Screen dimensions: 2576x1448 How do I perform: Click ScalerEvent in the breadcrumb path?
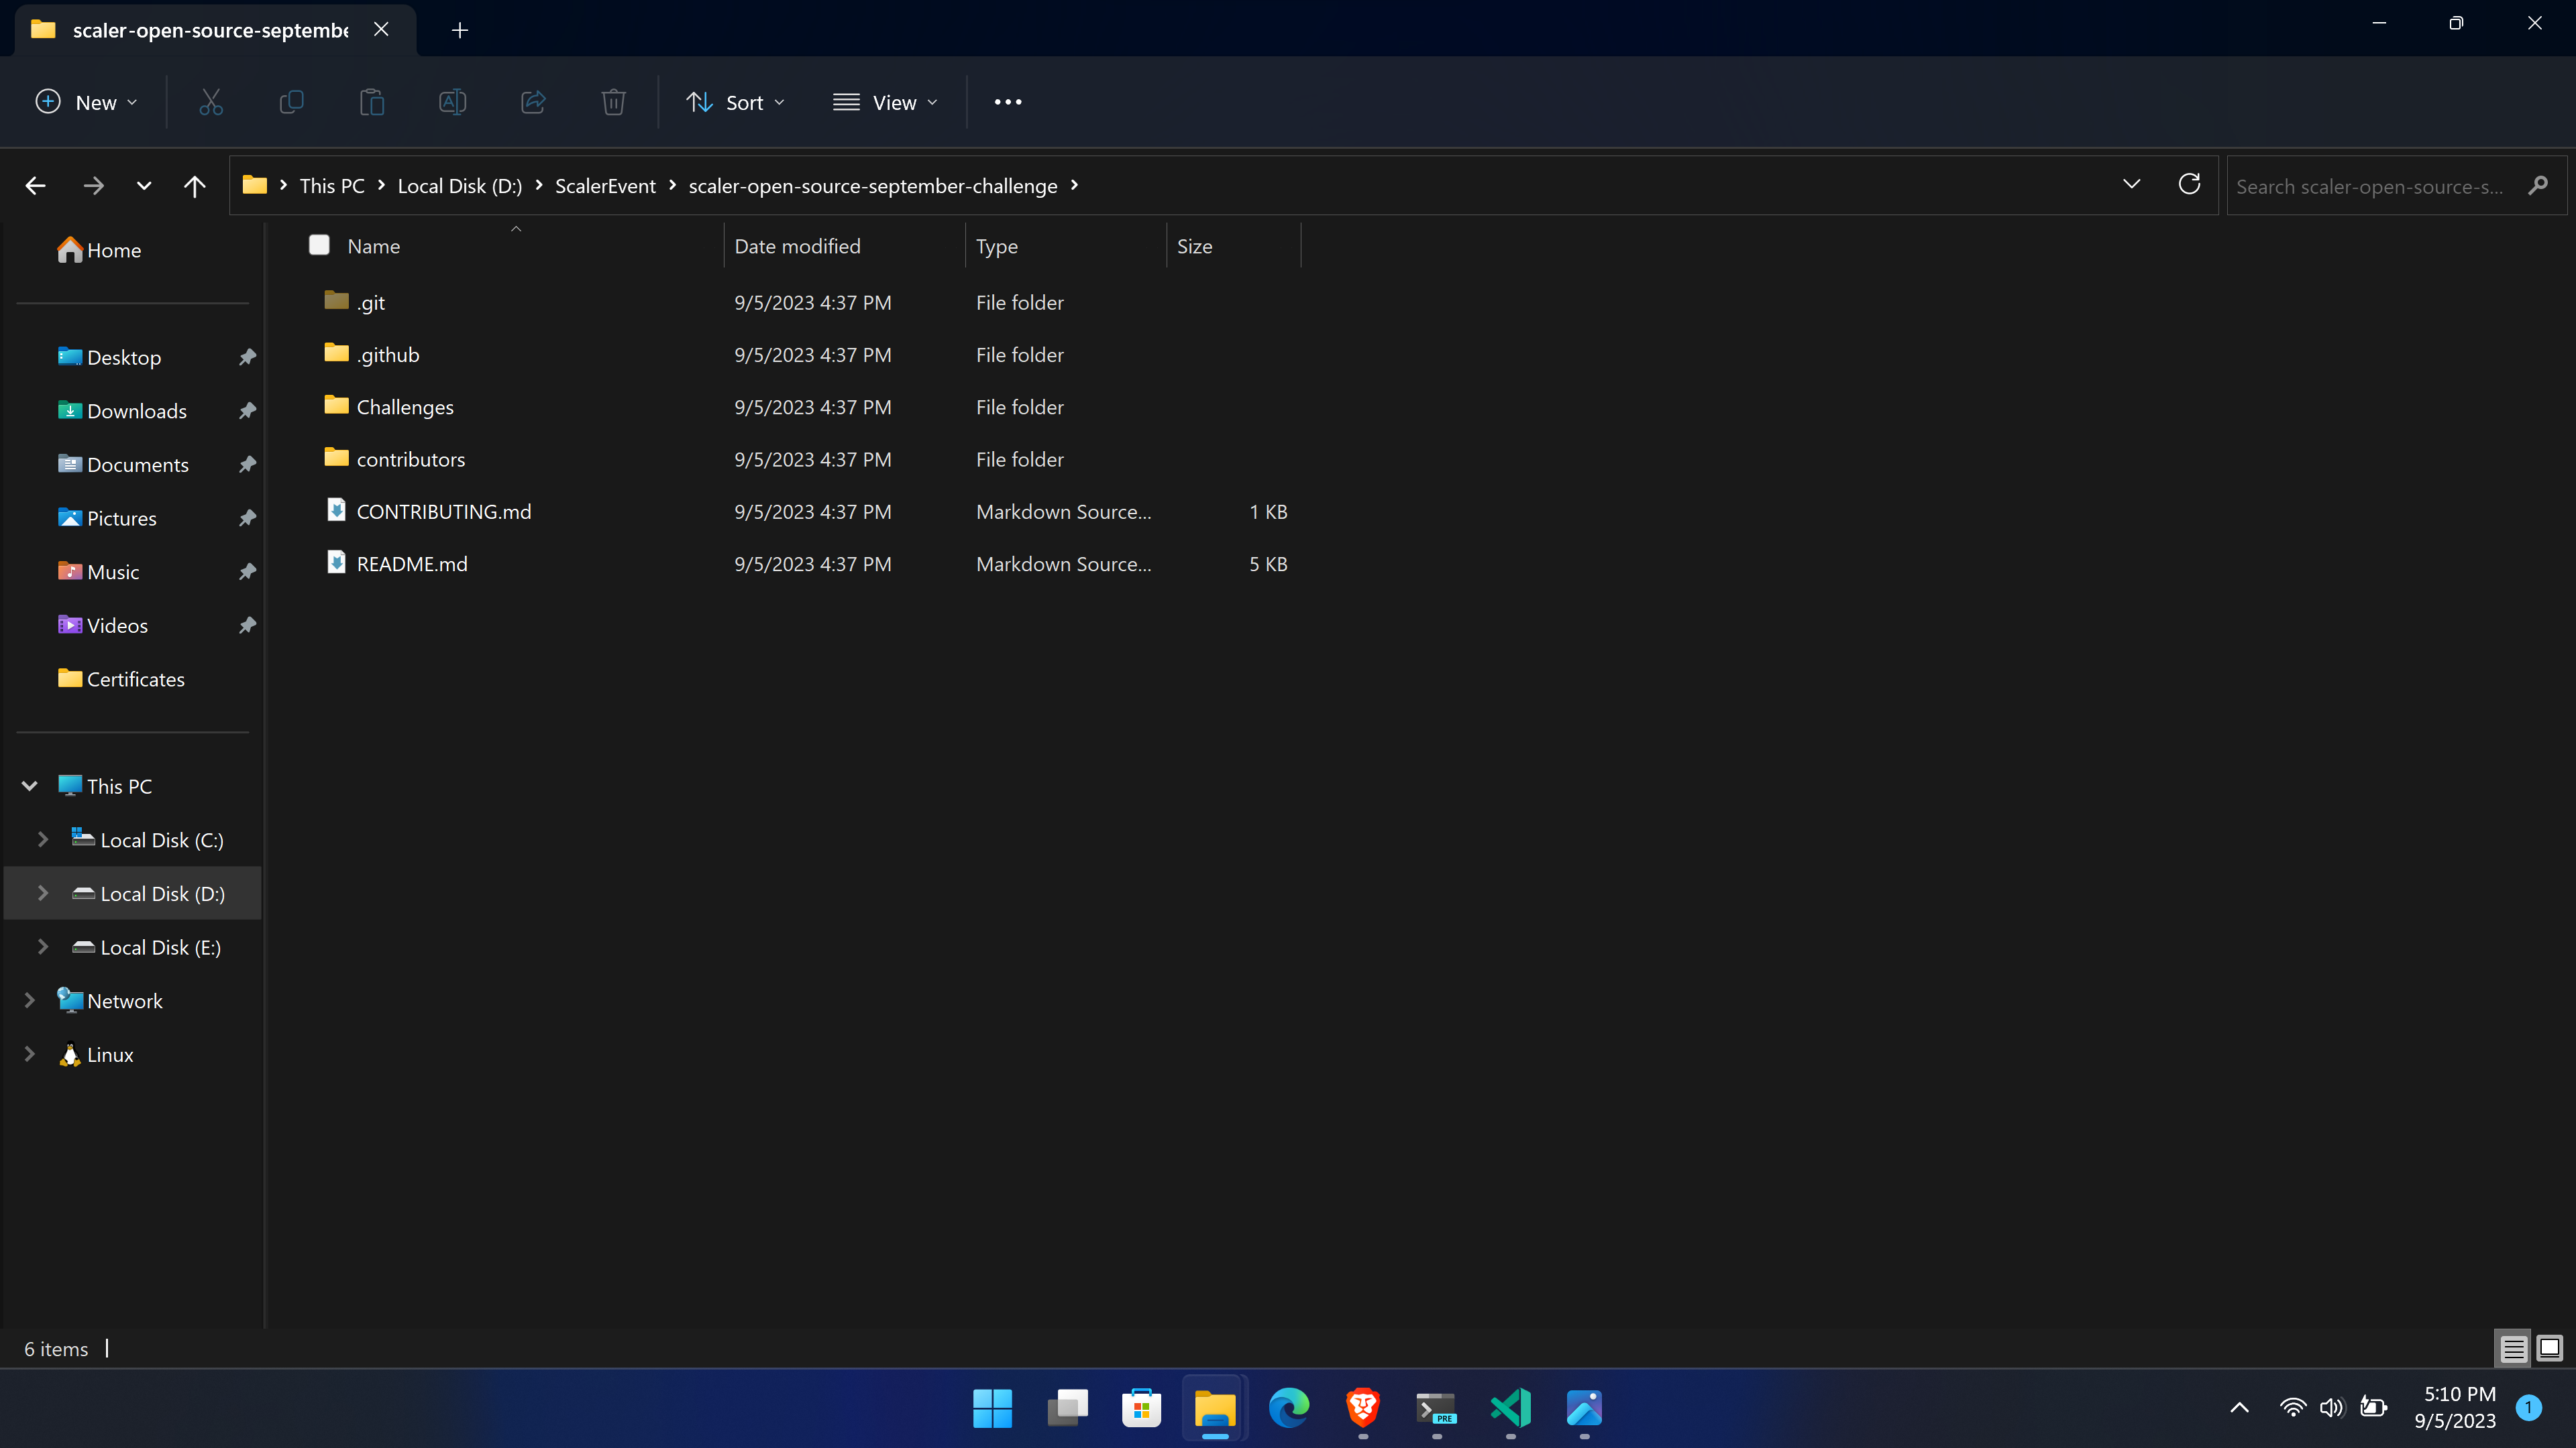[x=605, y=186]
